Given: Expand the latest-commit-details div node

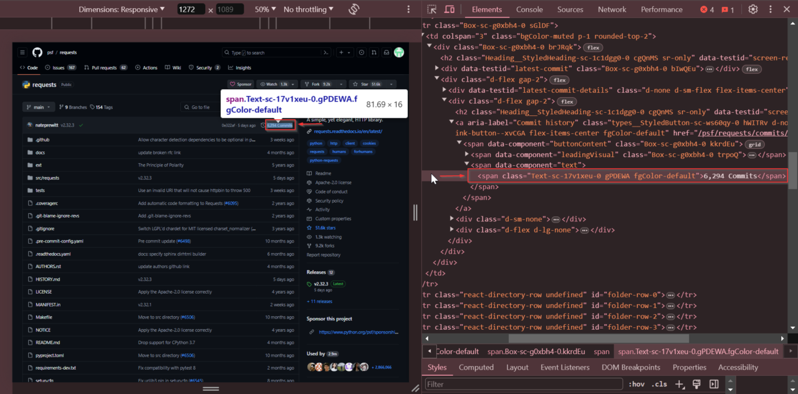Looking at the screenshot, I should [444, 90].
